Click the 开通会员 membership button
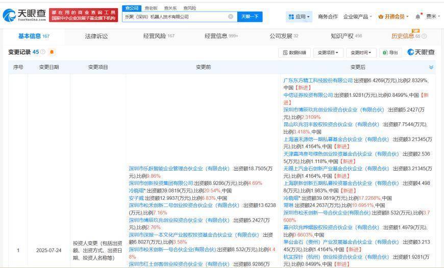The height and width of the screenshot is (268, 444). click(393, 17)
